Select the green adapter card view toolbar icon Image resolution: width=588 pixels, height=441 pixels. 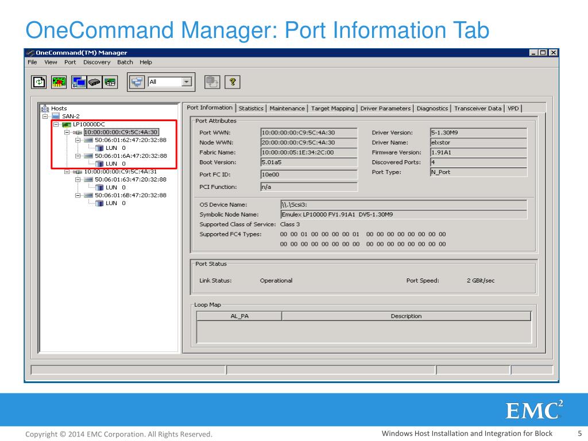click(110, 82)
